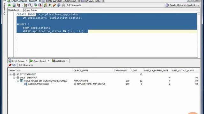Click the greyed-out icon after SQL History

pyautogui.click(x=63, y=5)
